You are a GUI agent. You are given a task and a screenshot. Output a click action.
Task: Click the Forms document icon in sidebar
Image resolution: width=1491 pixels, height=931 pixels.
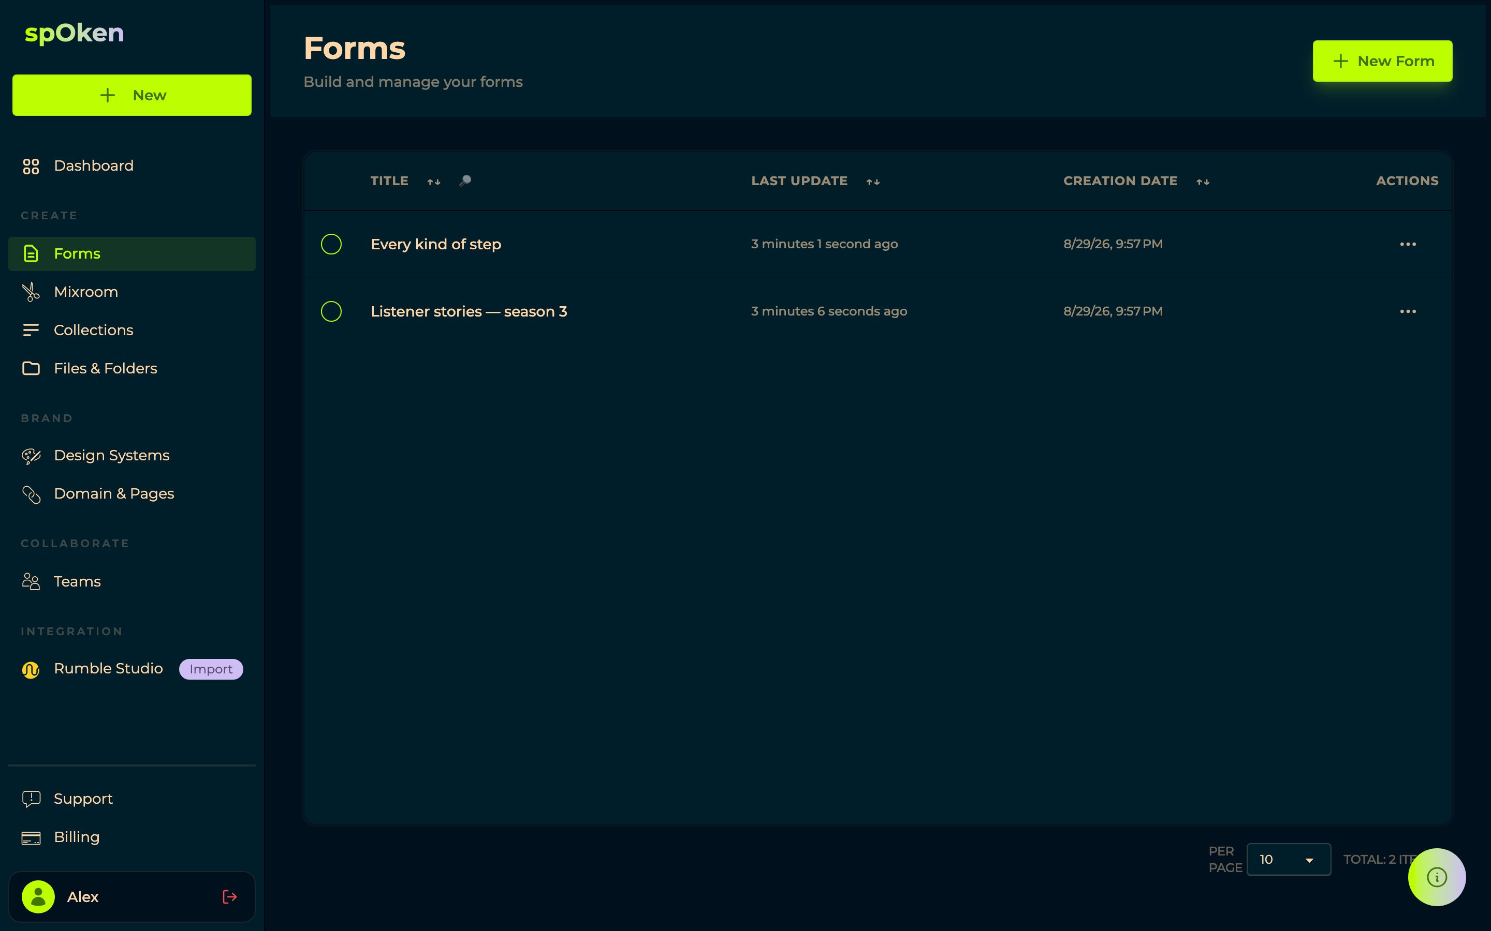[31, 253]
